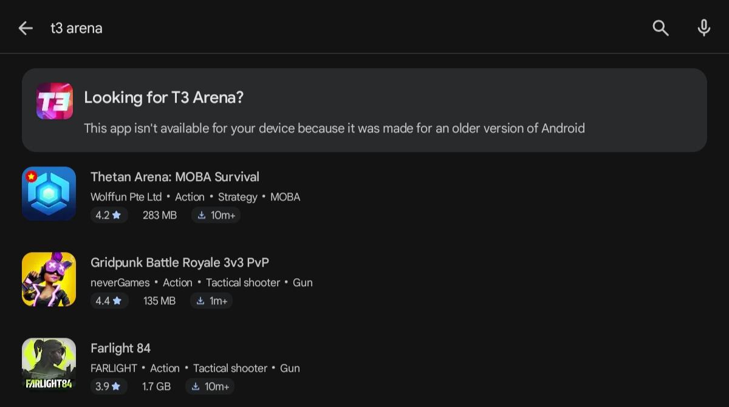The width and height of the screenshot is (729, 407).
Task: Open Thetan Arena: MOBA Survival title
Action: 175,177
